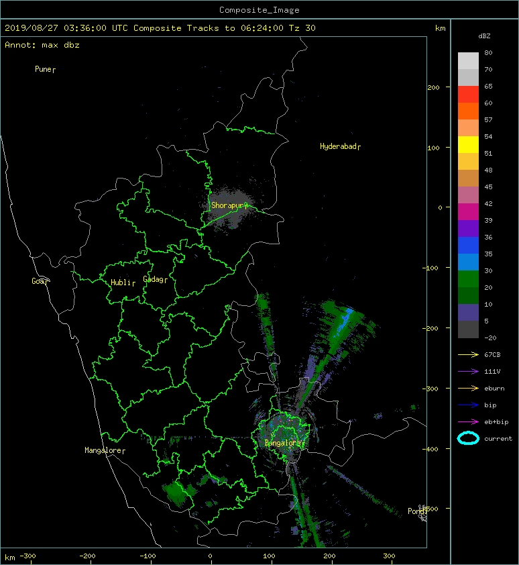The image size is (519, 565).
Task: Click the 'dBZ' colorbar heading
Action: coord(484,36)
